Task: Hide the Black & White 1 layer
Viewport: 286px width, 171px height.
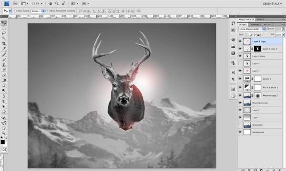Action: 240,87
